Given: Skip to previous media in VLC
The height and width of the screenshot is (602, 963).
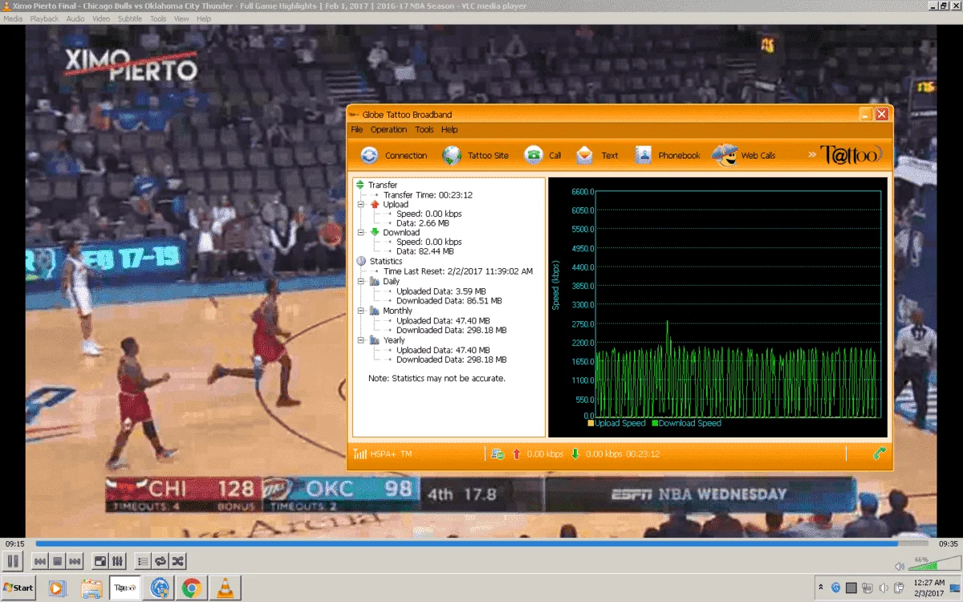Looking at the screenshot, I should tap(39, 560).
